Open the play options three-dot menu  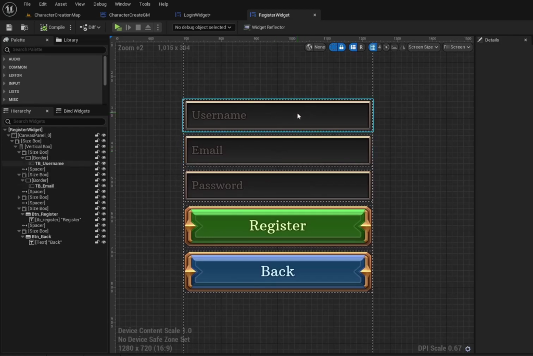click(x=158, y=28)
